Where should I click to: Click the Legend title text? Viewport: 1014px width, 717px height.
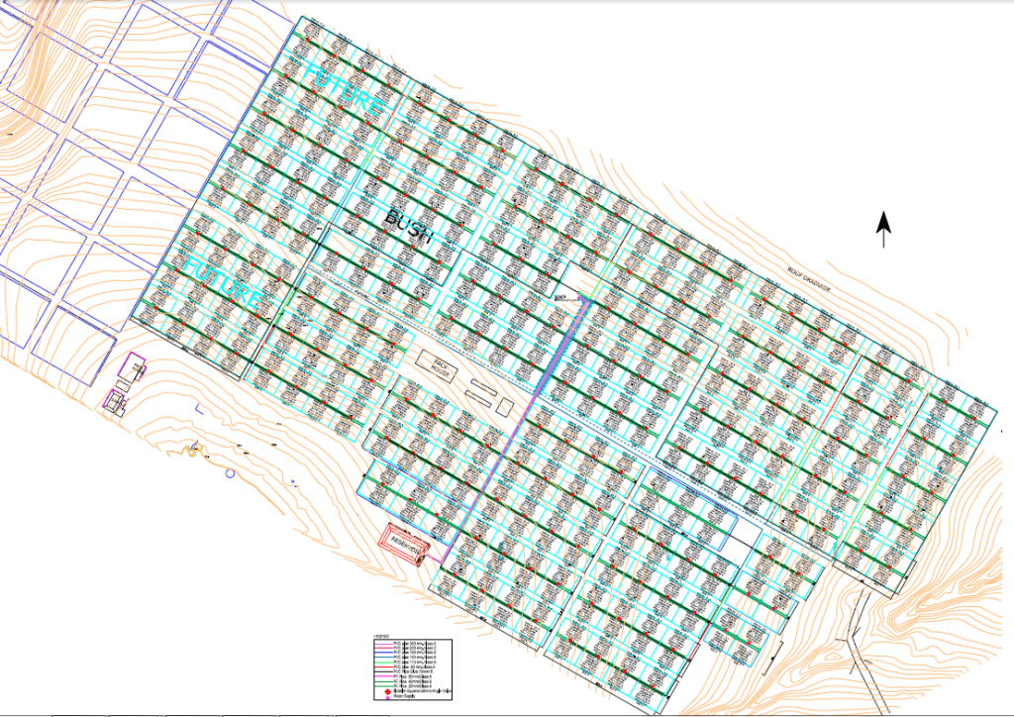click(380, 635)
